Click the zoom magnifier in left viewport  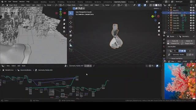tap(64, 20)
